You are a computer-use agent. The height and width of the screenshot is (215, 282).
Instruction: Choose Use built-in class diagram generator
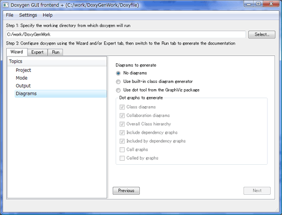coord(118,82)
